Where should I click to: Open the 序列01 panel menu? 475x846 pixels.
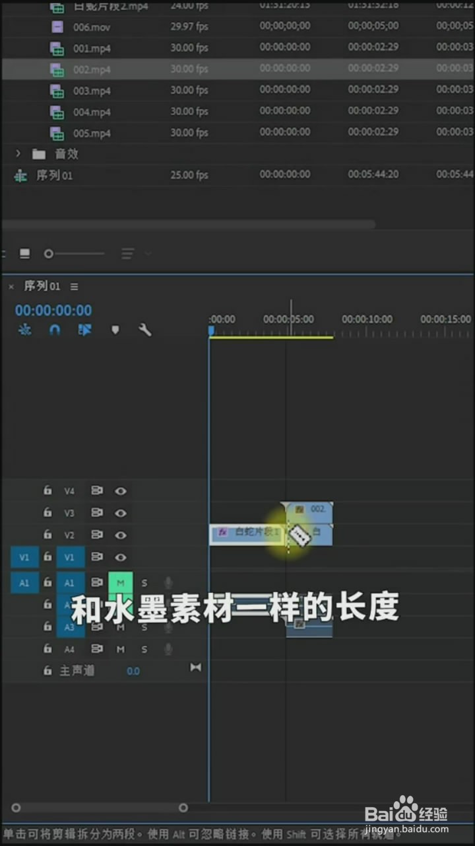pyautogui.click(x=74, y=287)
